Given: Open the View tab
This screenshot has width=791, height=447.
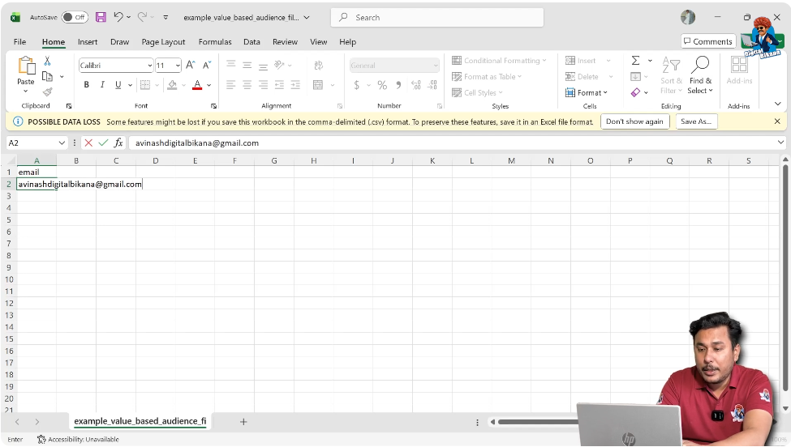Looking at the screenshot, I should pyautogui.click(x=318, y=42).
